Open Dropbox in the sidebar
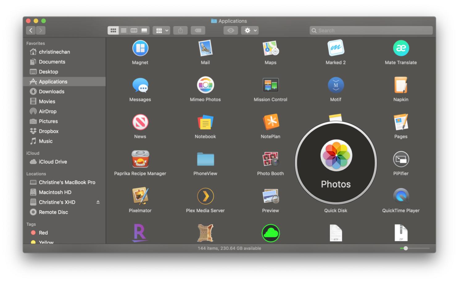Viewport: 459px width, 283px height. click(64, 131)
